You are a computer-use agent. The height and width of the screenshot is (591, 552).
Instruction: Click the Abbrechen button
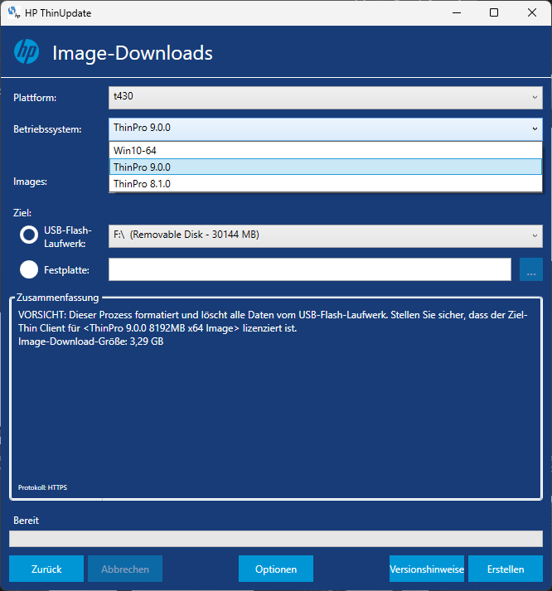pos(125,569)
